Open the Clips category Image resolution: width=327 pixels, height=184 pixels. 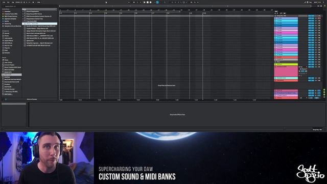[x=6, y=50]
